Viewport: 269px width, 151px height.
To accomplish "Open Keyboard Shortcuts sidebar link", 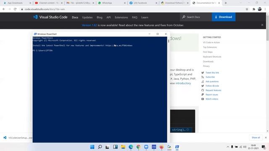I will click(212, 57).
